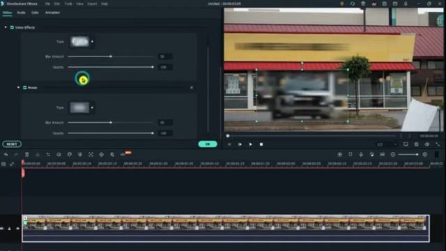Click the timeline zoom out minus icon
Screen dimensions: 446x251
click(393, 154)
